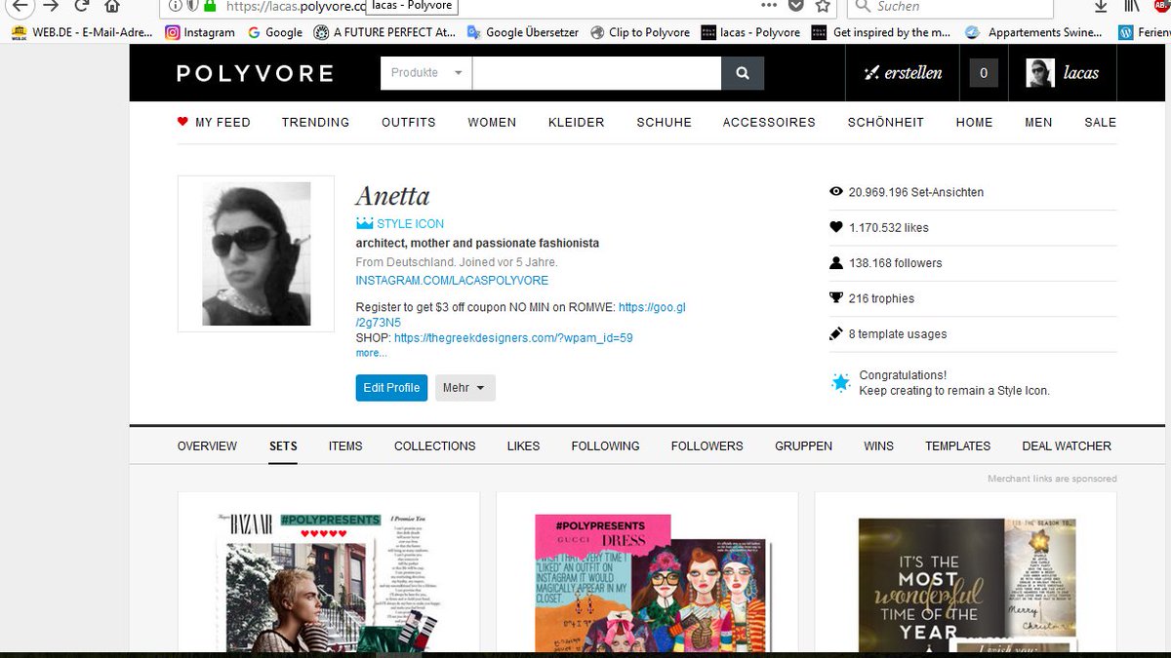Click the person icon by 138.168 followers
Viewport: 1171px width, 658px height.
click(835, 262)
